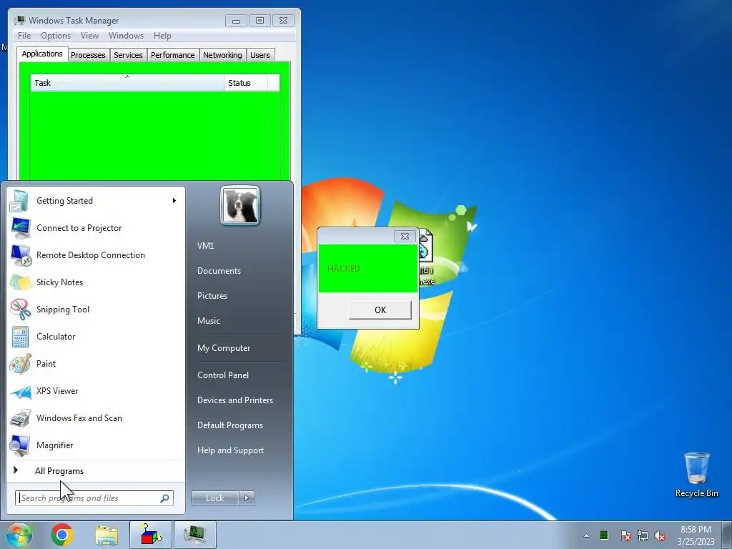Image resolution: width=732 pixels, height=549 pixels.
Task: Click the Task Manager title bar icon
Action: pyautogui.click(x=19, y=20)
